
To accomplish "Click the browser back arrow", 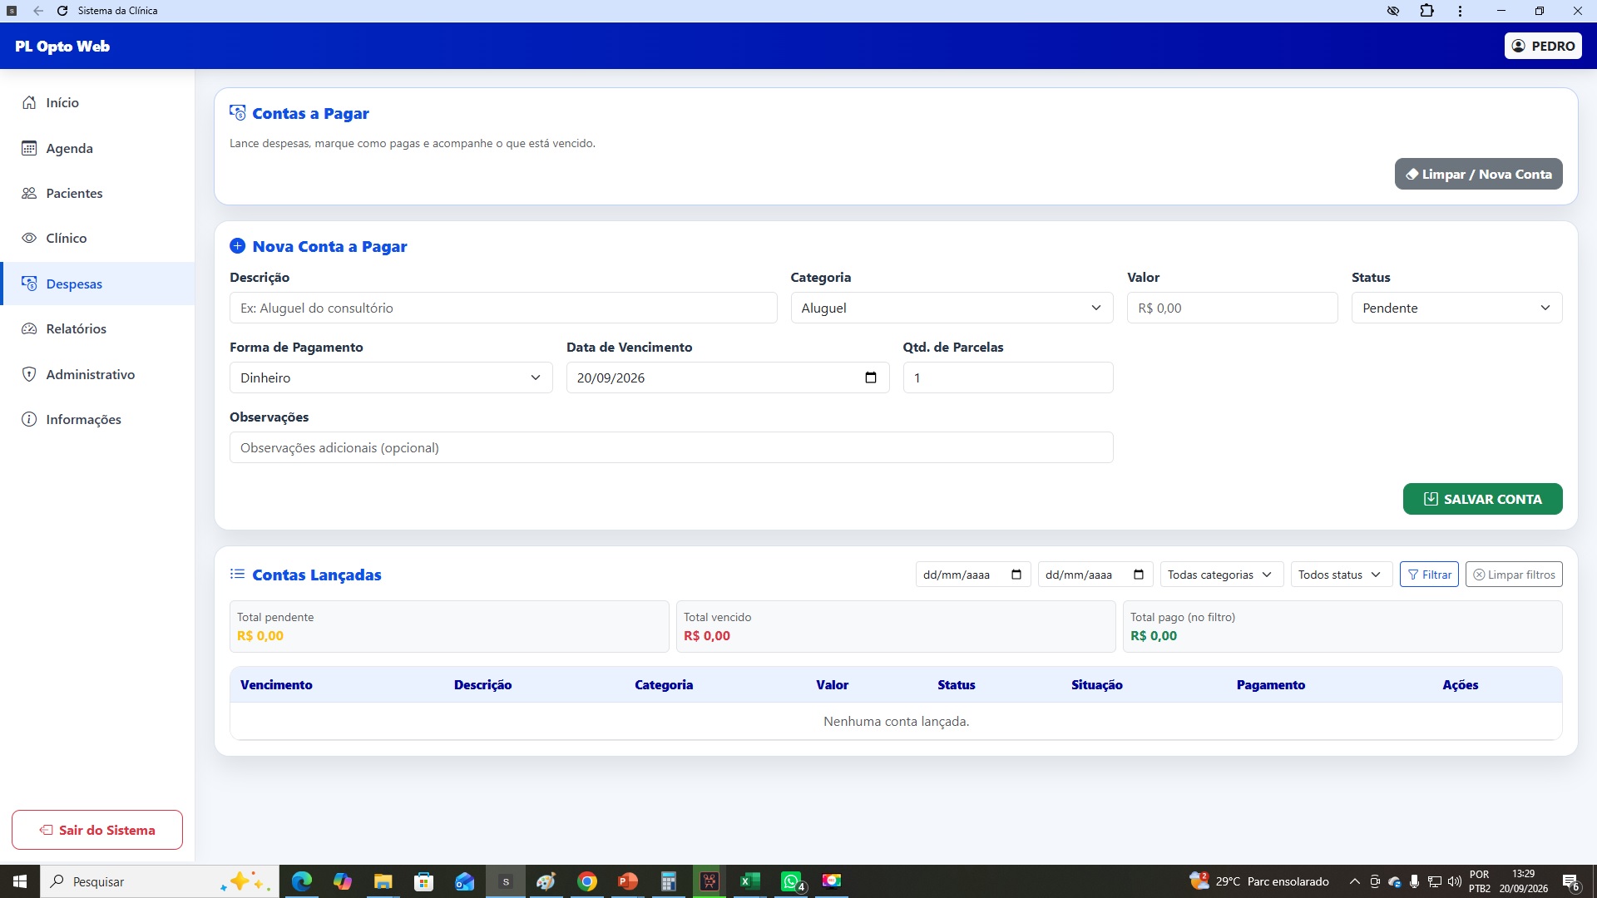I will tap(38, 11).
